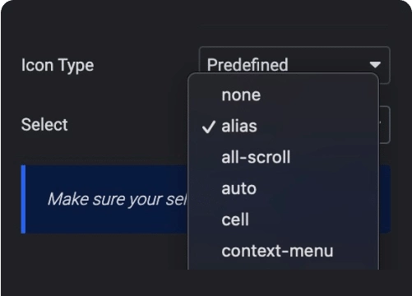Image resolution: width=412 pixels, height=296 pixels.
Task: Select auto in the cursor list
Action: [284, 188]
